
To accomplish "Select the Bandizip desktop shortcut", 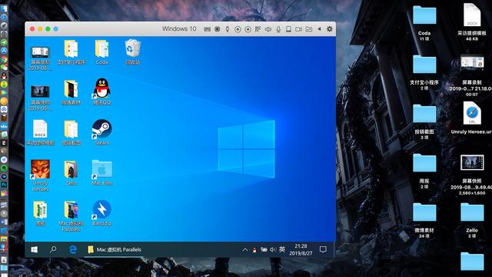I will [101, 213].
